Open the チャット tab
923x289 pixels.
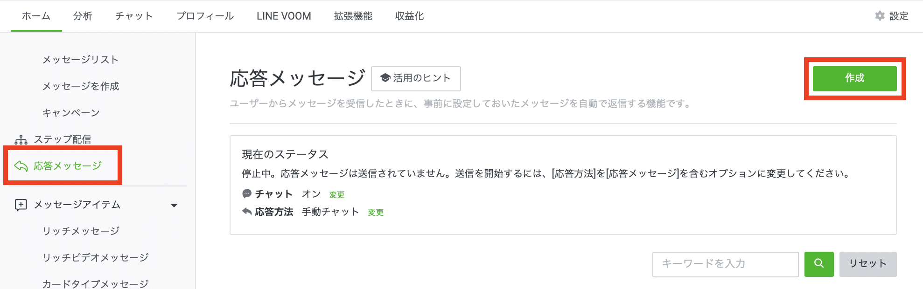[x=134, y=16]
